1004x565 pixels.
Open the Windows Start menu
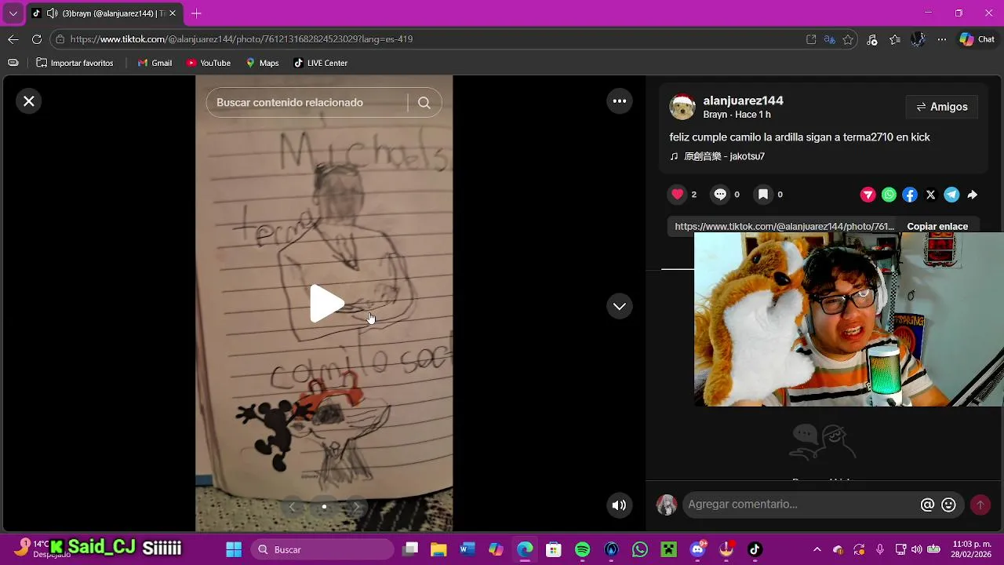click(234, 549)
